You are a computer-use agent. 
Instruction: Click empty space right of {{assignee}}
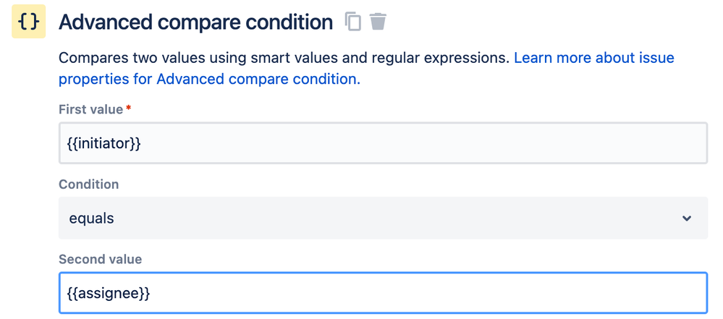coord(434,293)
